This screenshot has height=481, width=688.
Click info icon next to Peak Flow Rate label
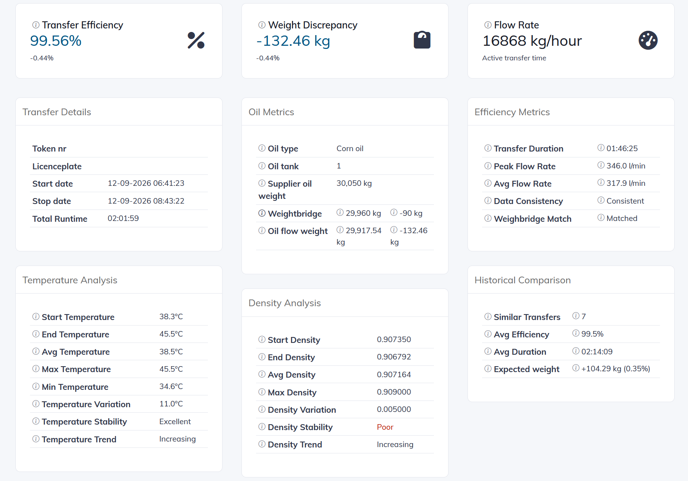[488, 166]
